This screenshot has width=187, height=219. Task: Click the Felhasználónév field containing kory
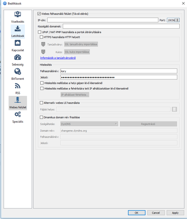click(119, 71)
